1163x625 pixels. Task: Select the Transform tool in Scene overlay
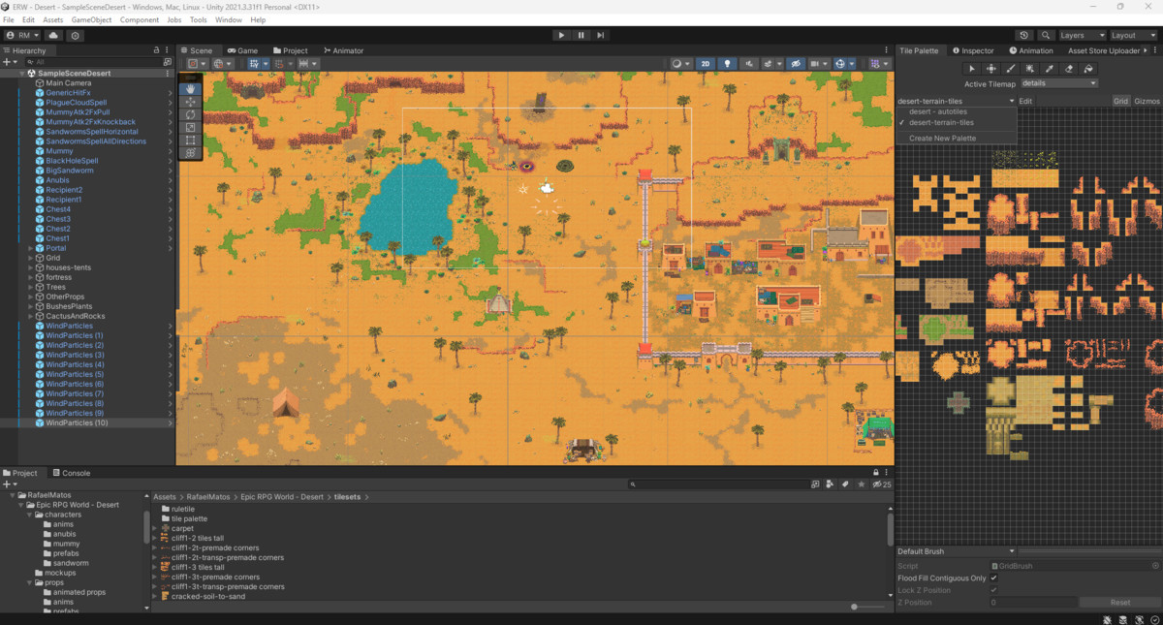click(x=191, y=153)
